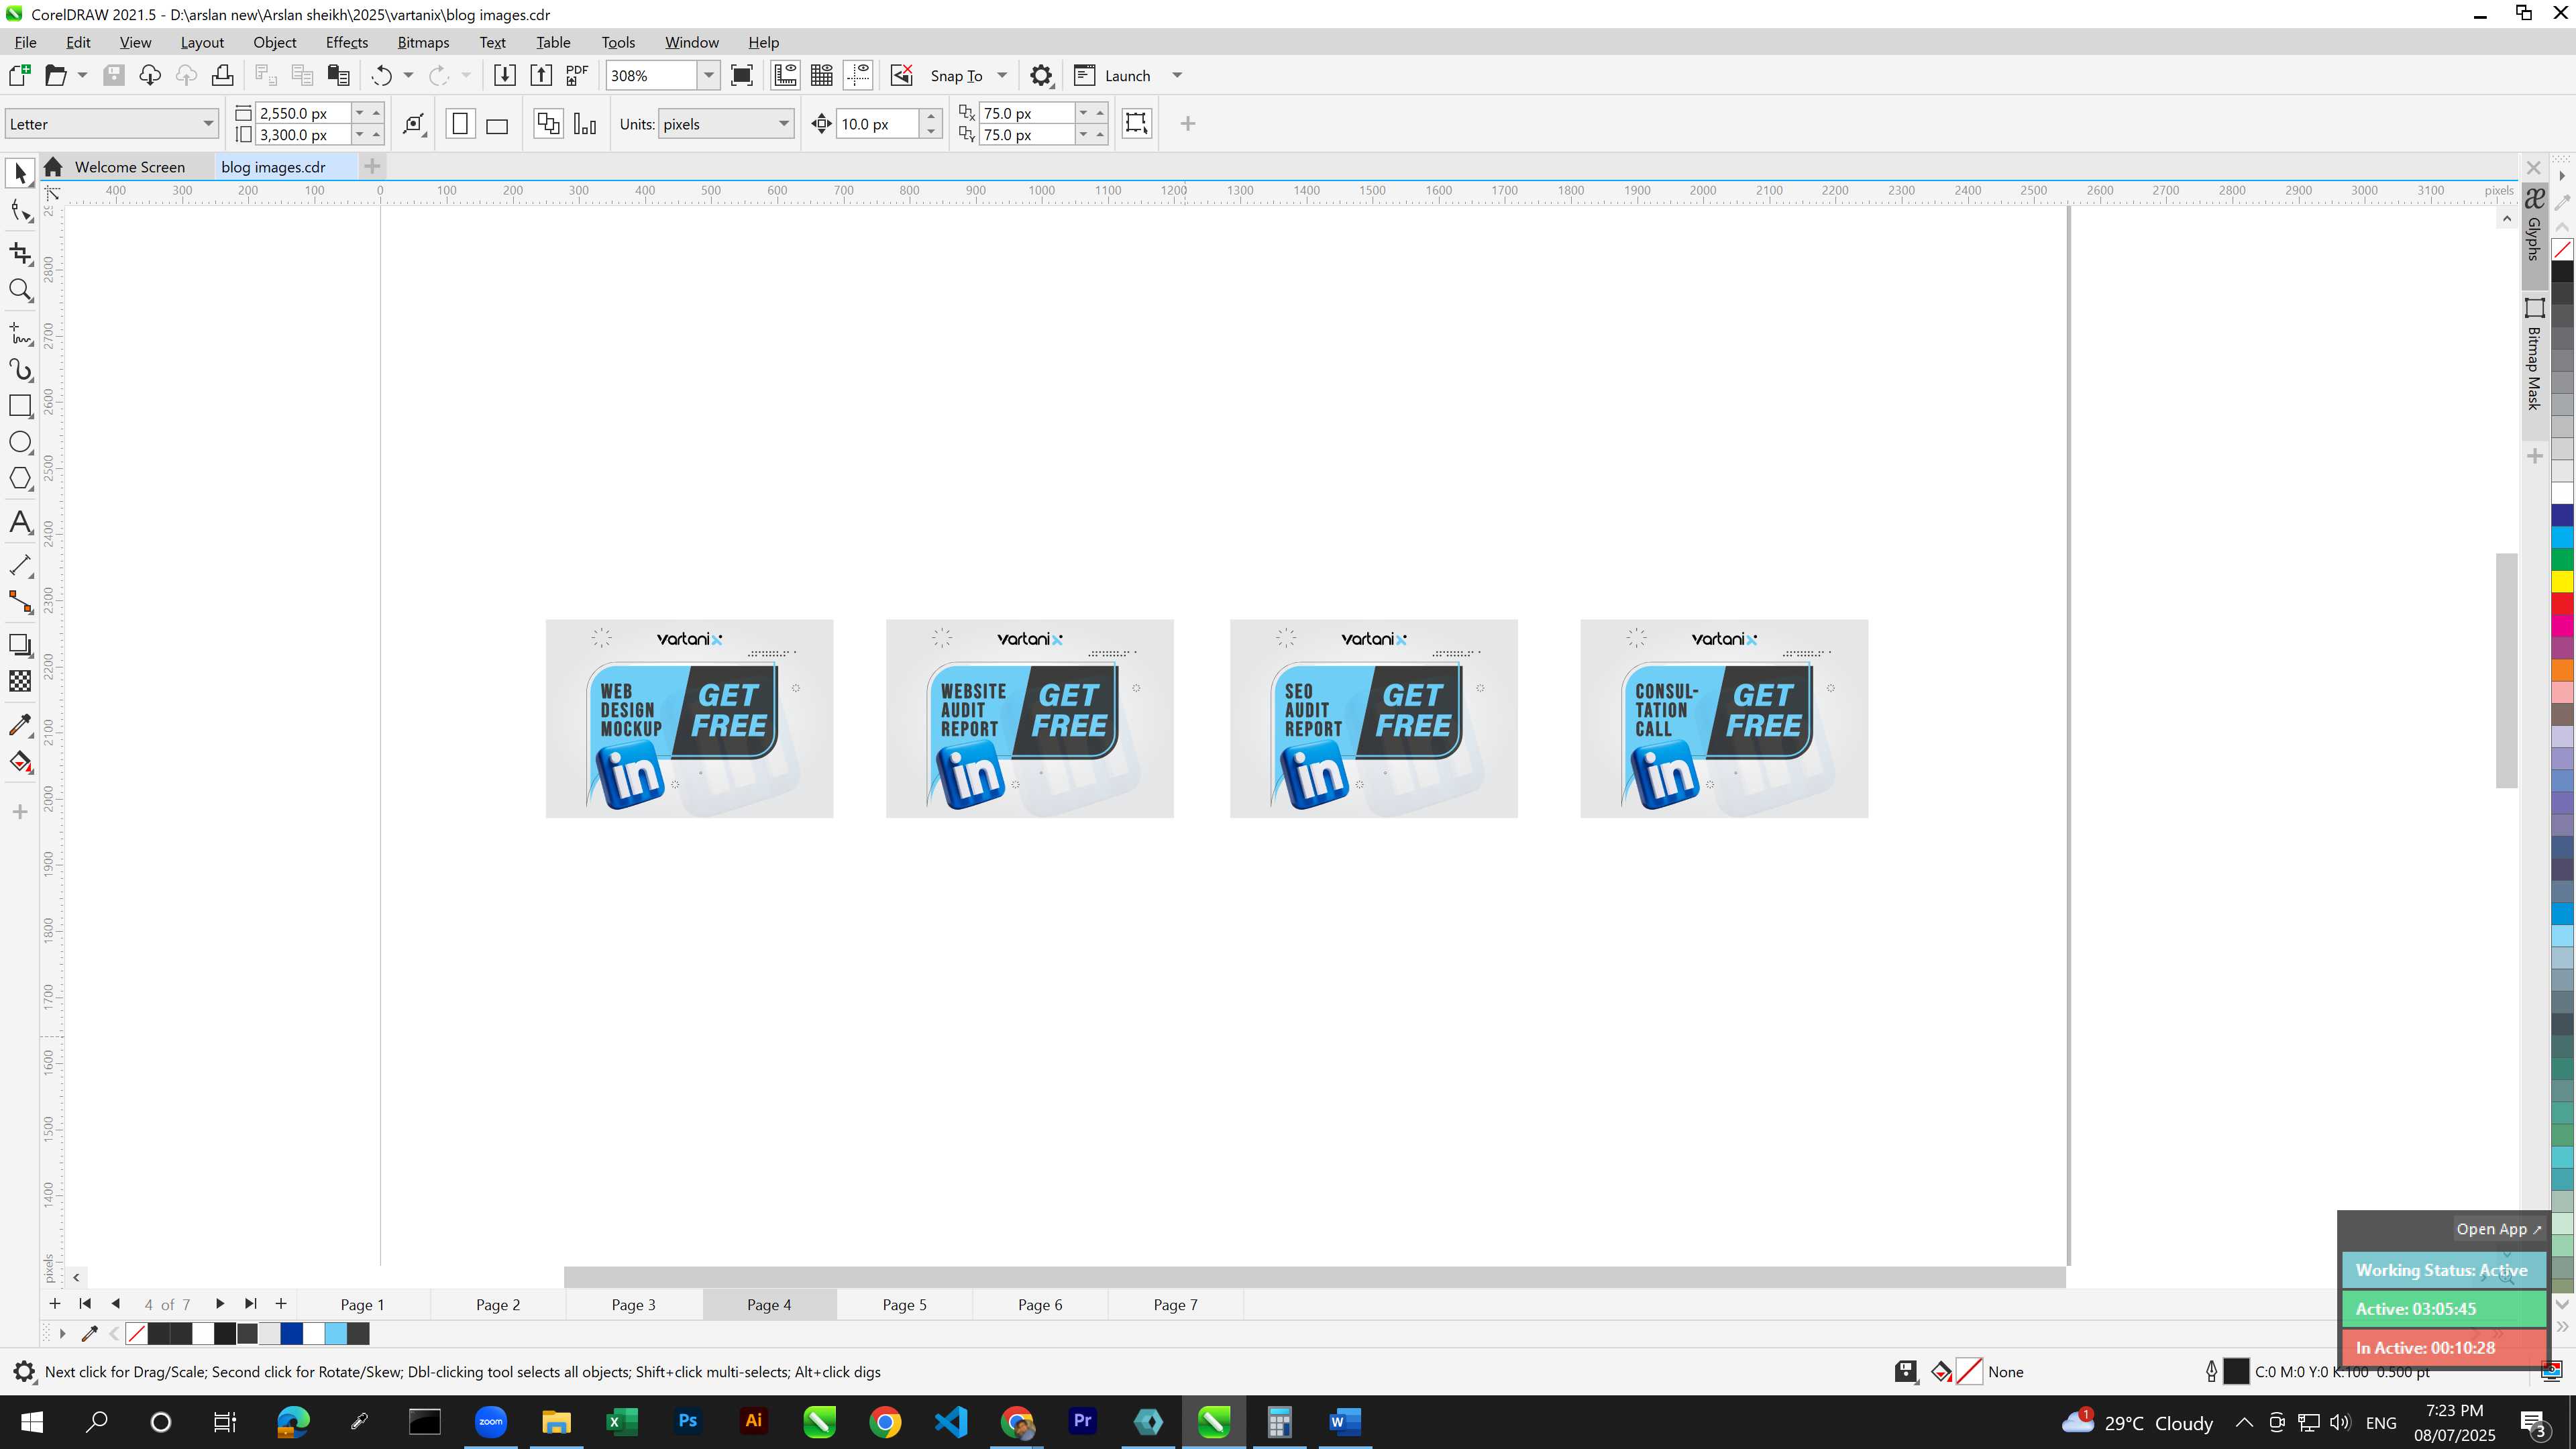Select the Color Eyedropper tool
Viewport: 2576px width, 1449px height.
click(20, 724)
